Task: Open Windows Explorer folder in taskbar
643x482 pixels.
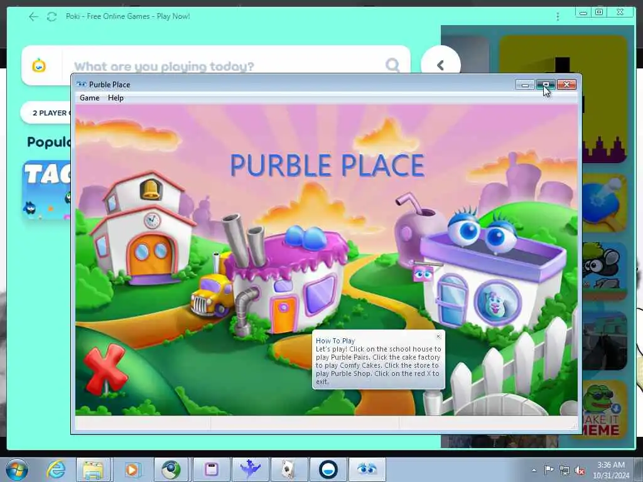Action: (x=93, y=469)
